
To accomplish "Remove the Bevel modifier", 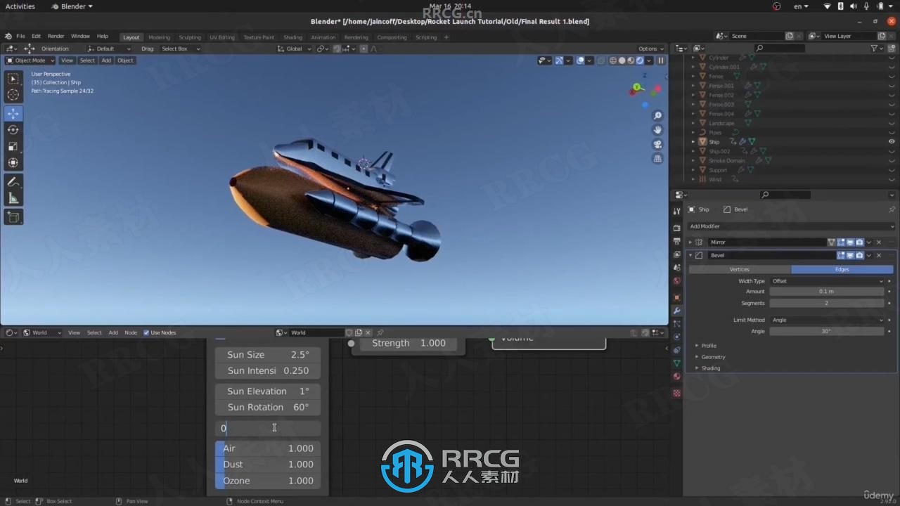I will (x=879, y=255).
